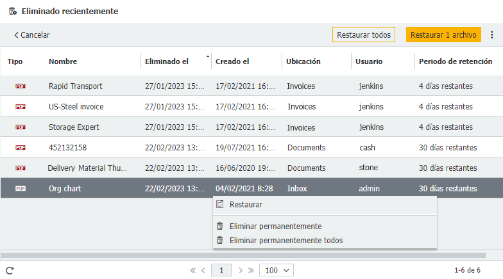The width and height of the screenshot is (503, 279).
Task: Click the page number 1 field
Action: 221,271
